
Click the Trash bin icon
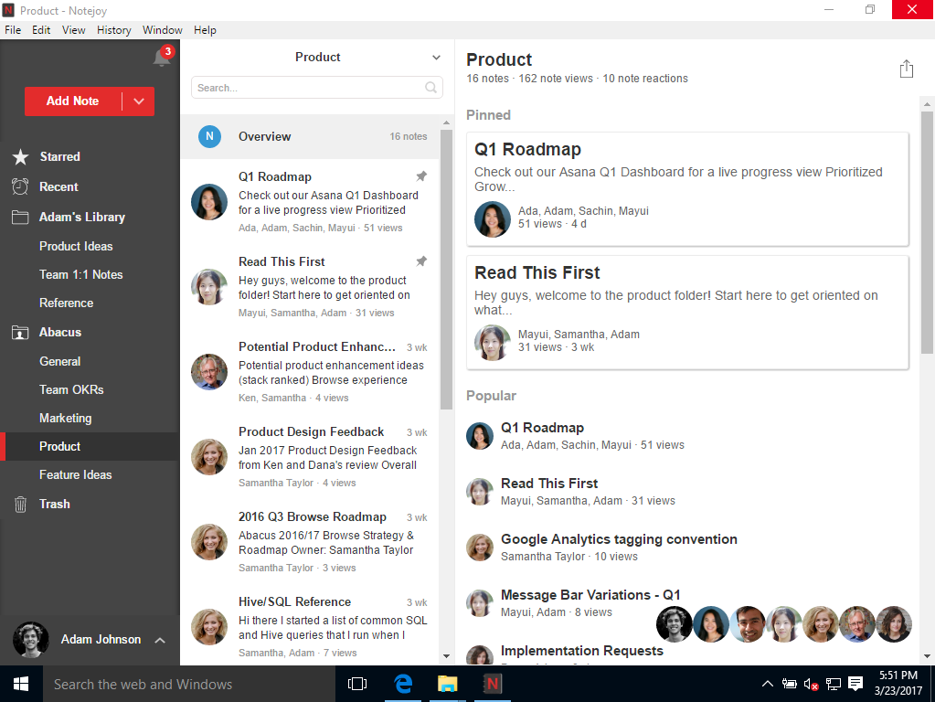(x=20, y=504)
